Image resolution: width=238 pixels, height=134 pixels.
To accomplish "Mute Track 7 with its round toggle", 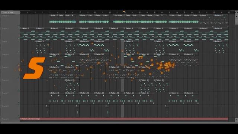I will (19, 103).
